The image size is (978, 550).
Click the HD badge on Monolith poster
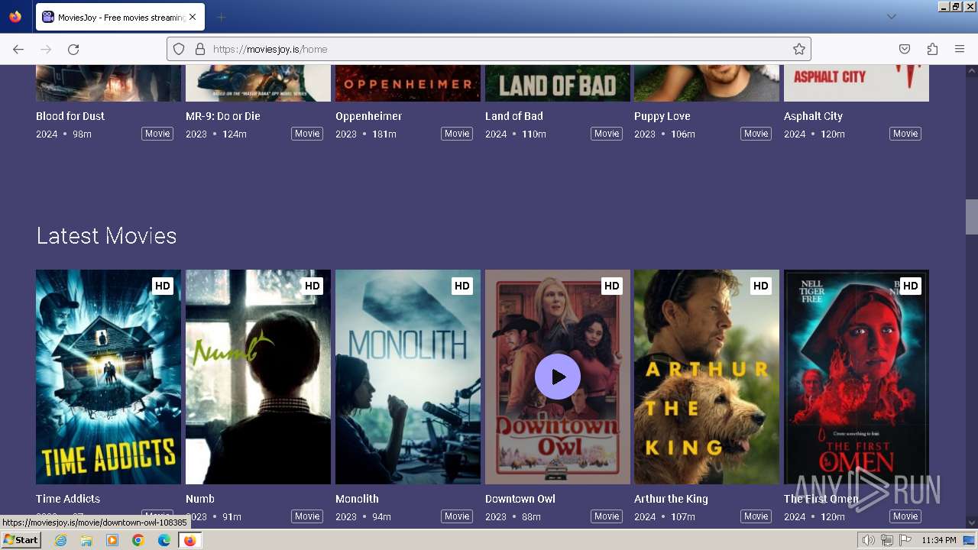462,286
